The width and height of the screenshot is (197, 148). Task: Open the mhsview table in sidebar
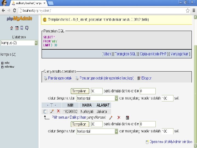9,67
